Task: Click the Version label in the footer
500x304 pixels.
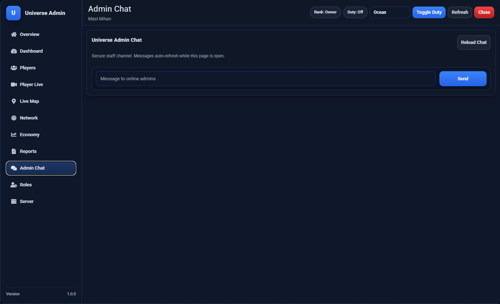Action: click(13, 294)
